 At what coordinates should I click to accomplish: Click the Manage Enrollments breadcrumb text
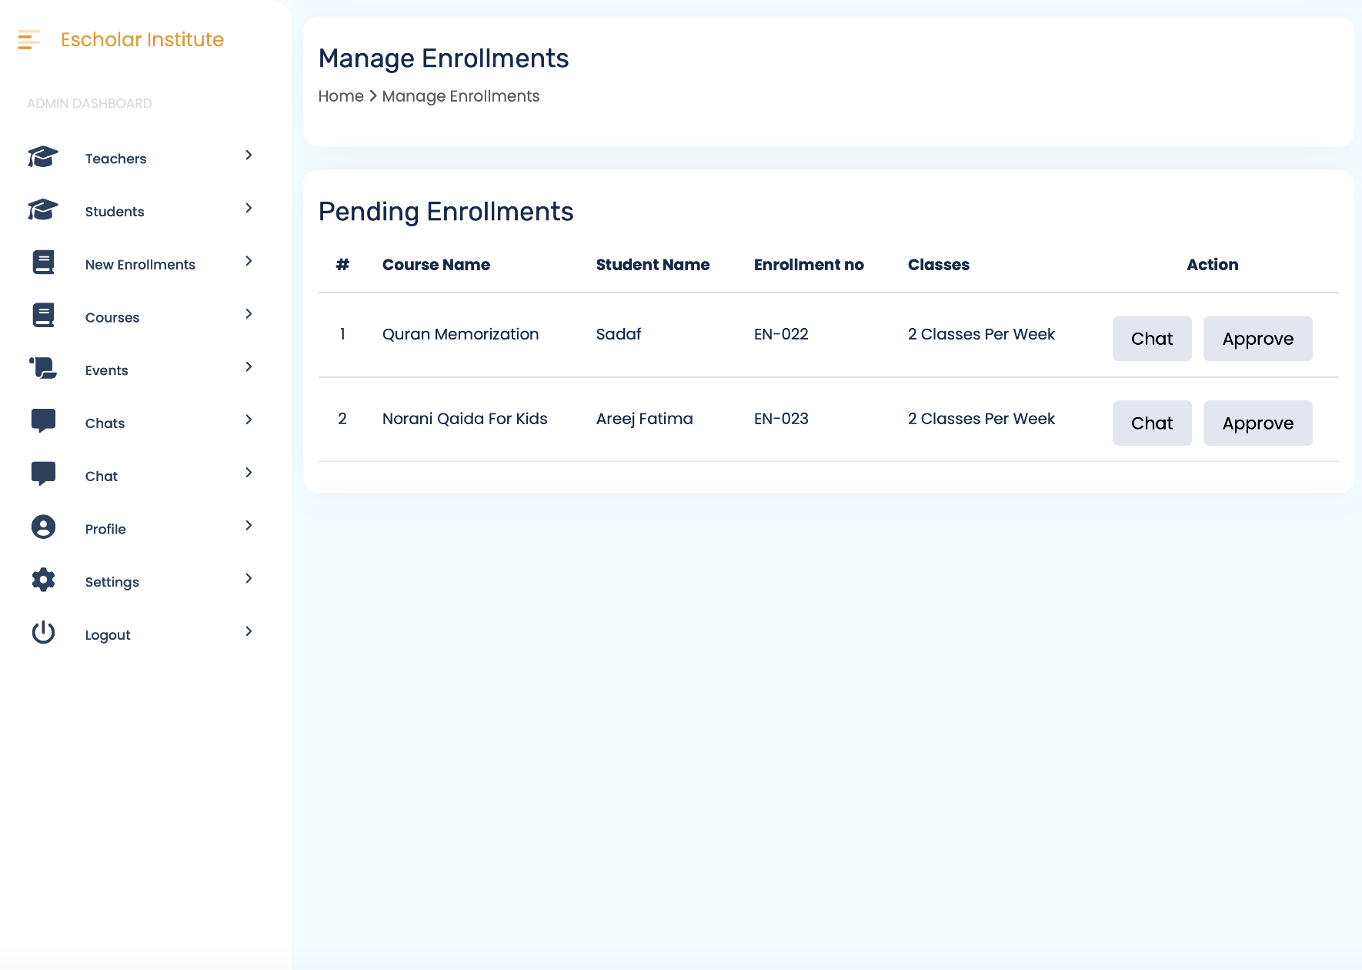click(x=460, y=95)
